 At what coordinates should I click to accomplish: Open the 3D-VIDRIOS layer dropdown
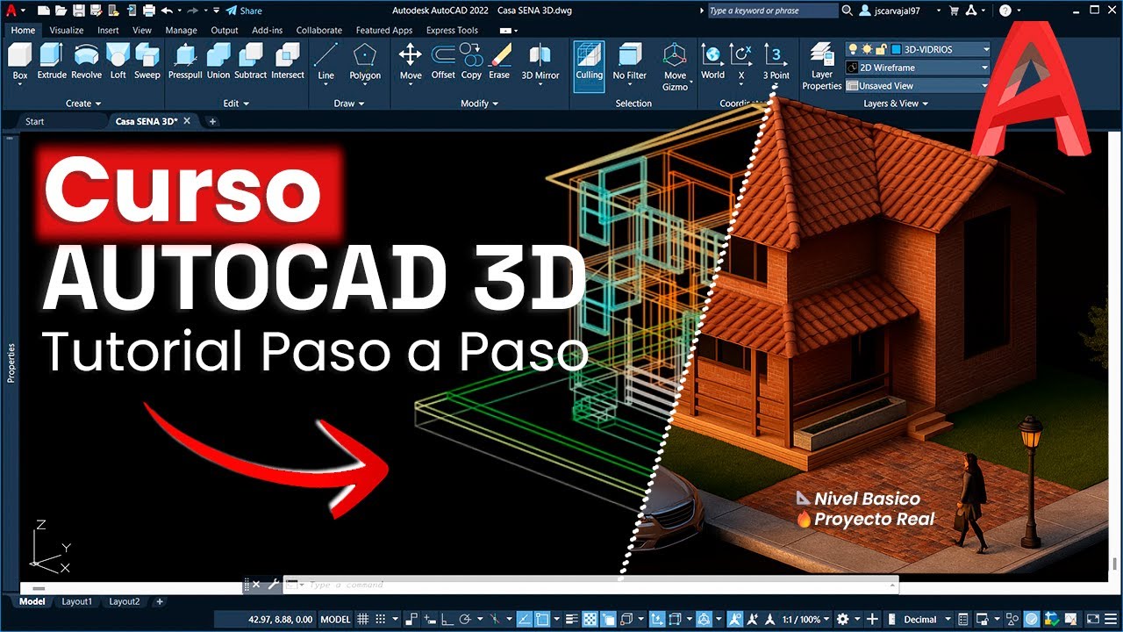point(918,49)
